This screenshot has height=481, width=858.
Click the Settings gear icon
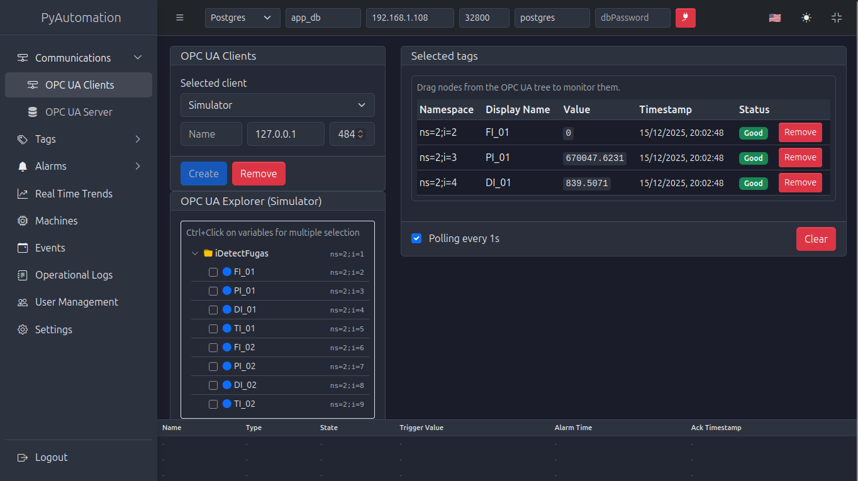pos(23,329)
